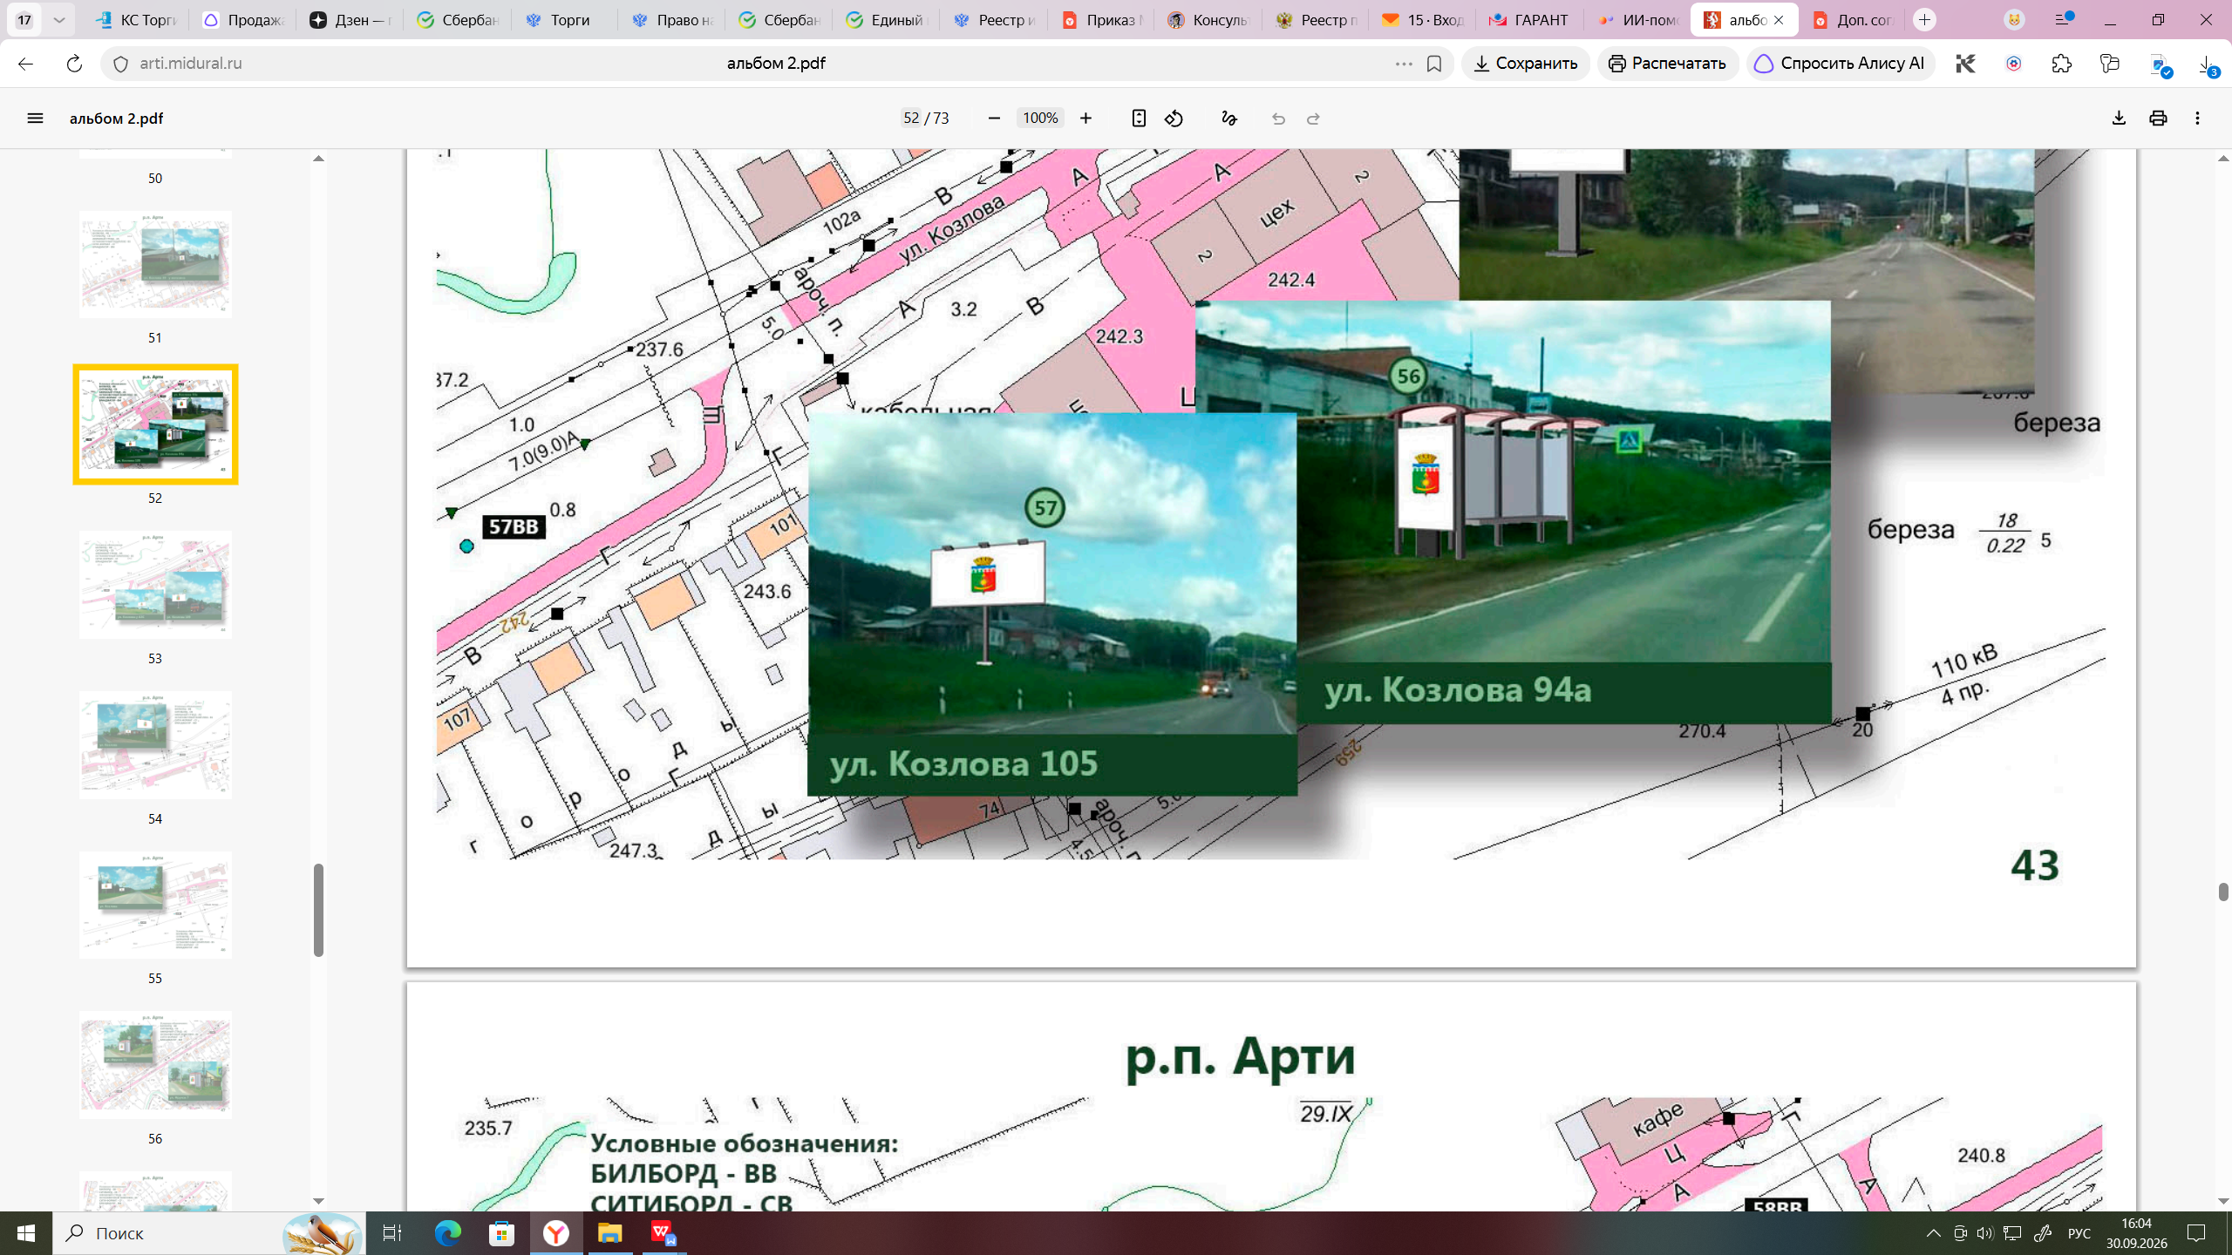2232x1255 pixels.
Task: Open the browser extensions puzzle icon
Action: click(x=2061, y=64)
